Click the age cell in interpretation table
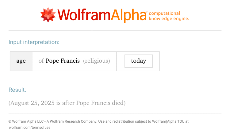 tap(21, 61)
